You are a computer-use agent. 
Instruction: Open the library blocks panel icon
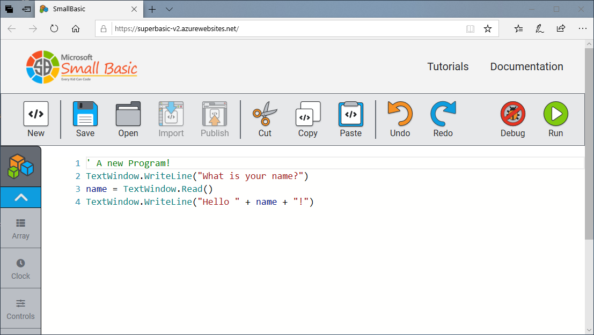tap(21, 167)
